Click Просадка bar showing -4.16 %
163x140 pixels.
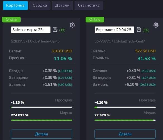(x=125, y=107)
